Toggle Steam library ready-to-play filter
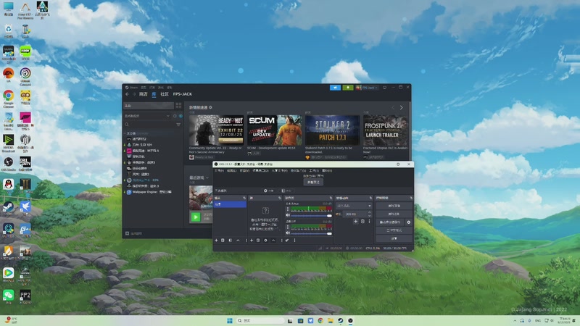The width and height of the screenshot is (580, 326). (x=181, y=116)
